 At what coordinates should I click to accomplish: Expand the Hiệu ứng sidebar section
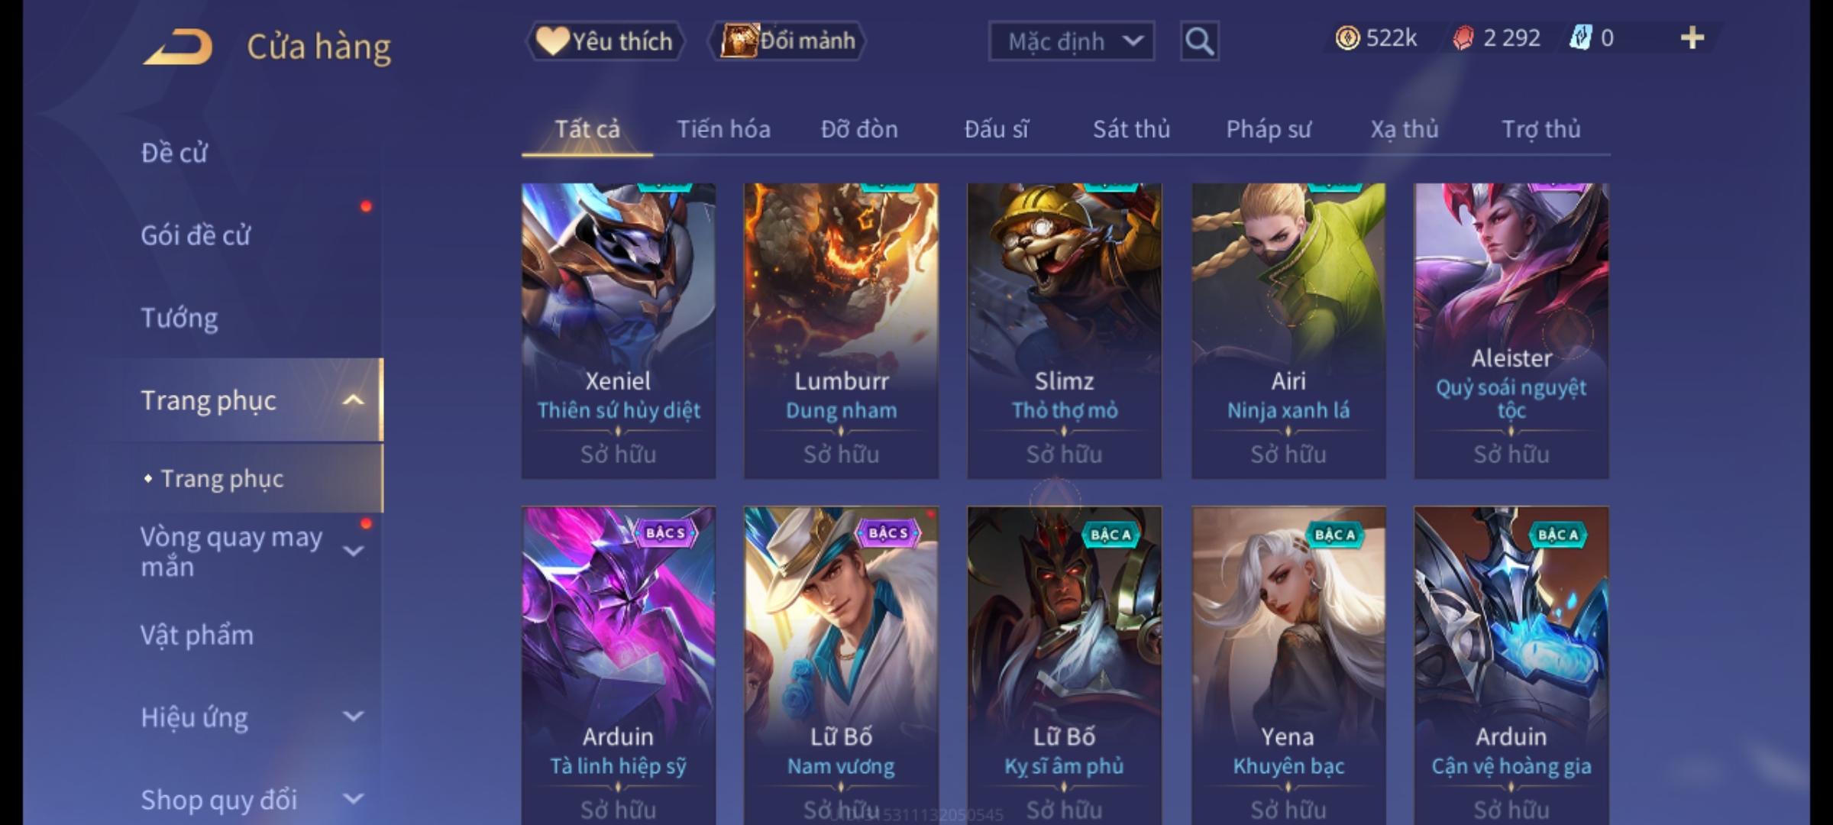[353, 717]
